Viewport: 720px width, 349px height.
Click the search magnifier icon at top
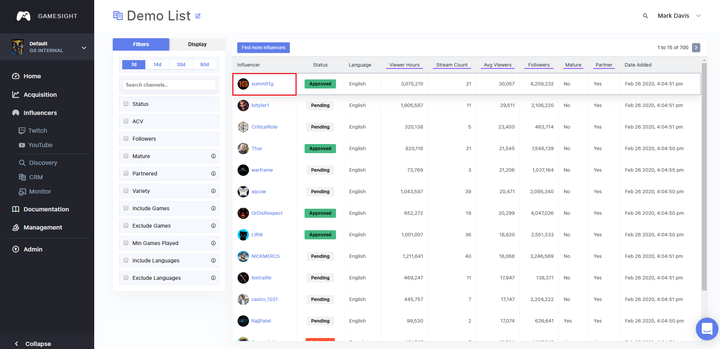(645, 16)
